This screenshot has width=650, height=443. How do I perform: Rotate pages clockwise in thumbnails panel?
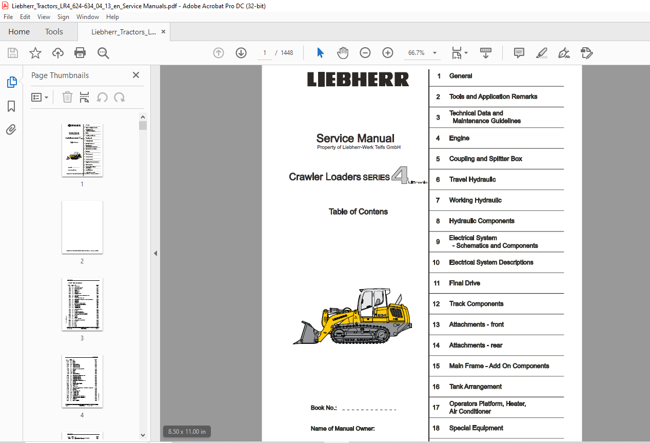tap(120, 97)
